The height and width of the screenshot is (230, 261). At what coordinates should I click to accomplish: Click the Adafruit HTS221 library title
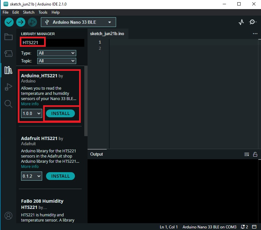click(x=39, y=138)
